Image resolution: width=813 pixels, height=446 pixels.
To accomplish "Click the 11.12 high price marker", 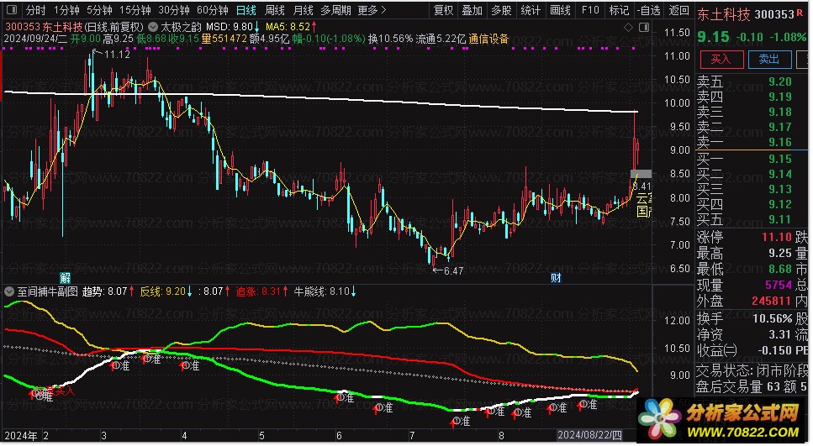I will [x=117, y=55].
